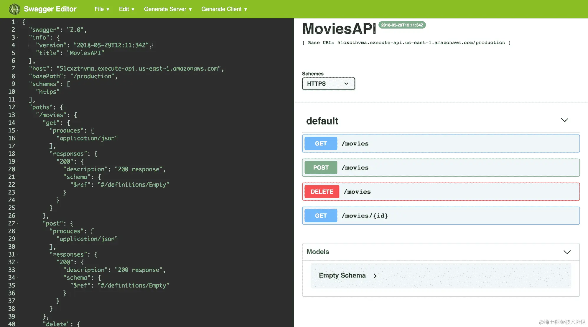Collapse the Models section chevron
Viewport: 588px width, 327px height.
567,252
